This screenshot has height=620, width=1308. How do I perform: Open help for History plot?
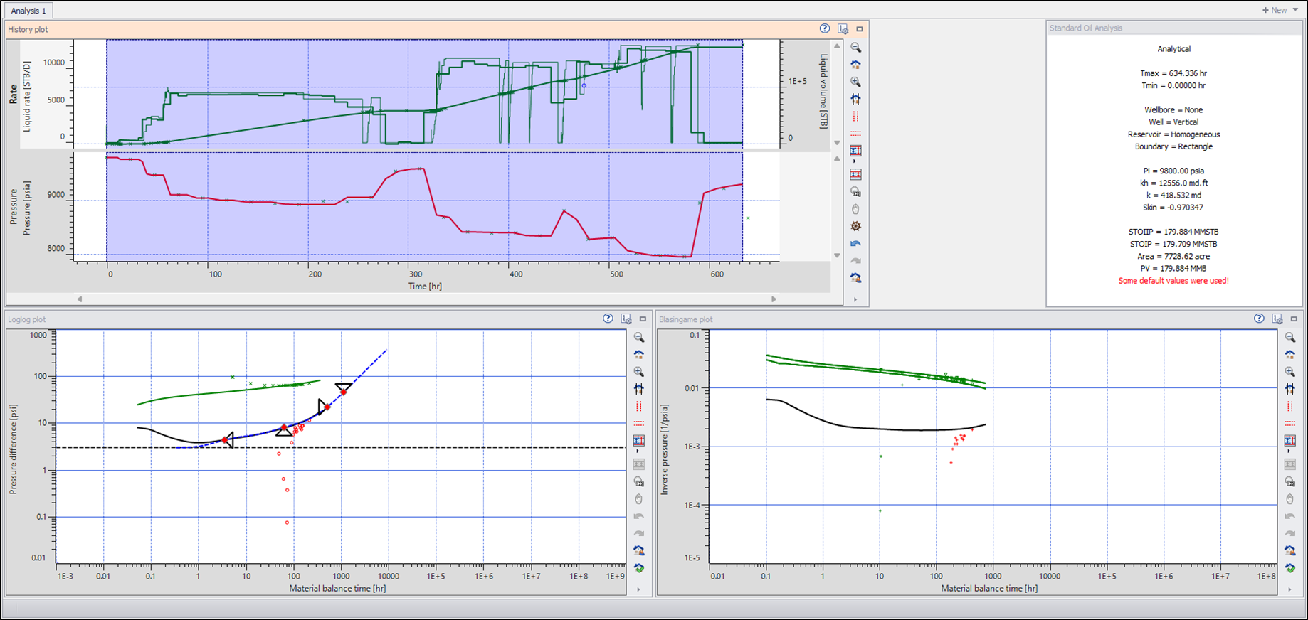point(825,29)
